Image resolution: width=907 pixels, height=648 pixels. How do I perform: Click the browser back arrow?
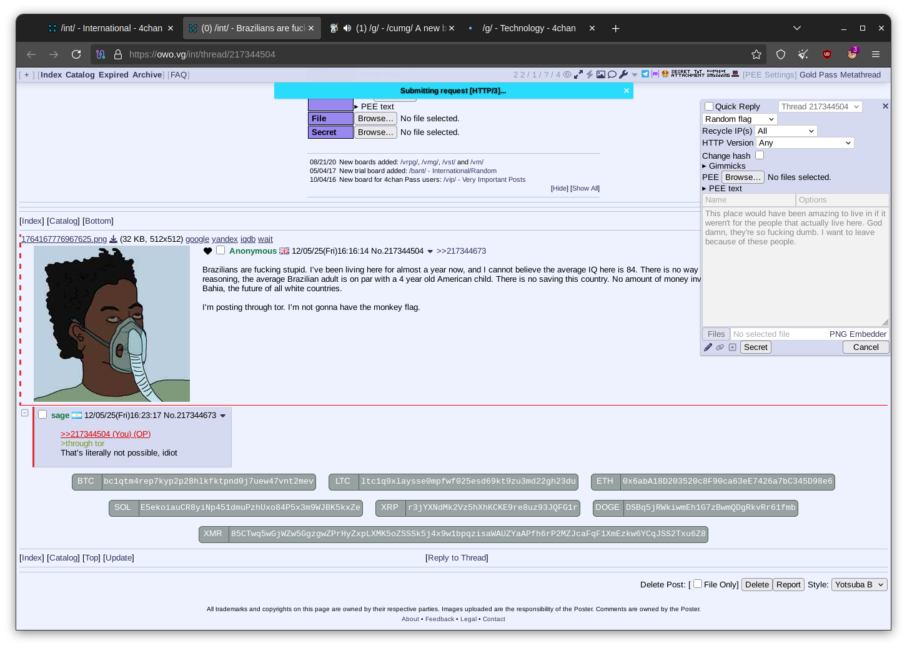pos(31,54)
